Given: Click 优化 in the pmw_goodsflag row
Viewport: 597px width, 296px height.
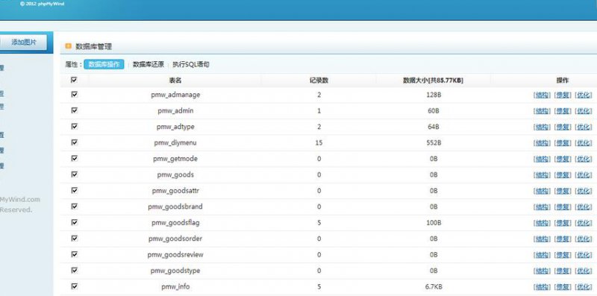Looking at the screenshot, I should [584, 223].
